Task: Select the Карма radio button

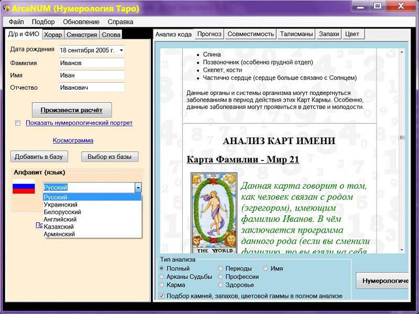Action: [161, 285]
